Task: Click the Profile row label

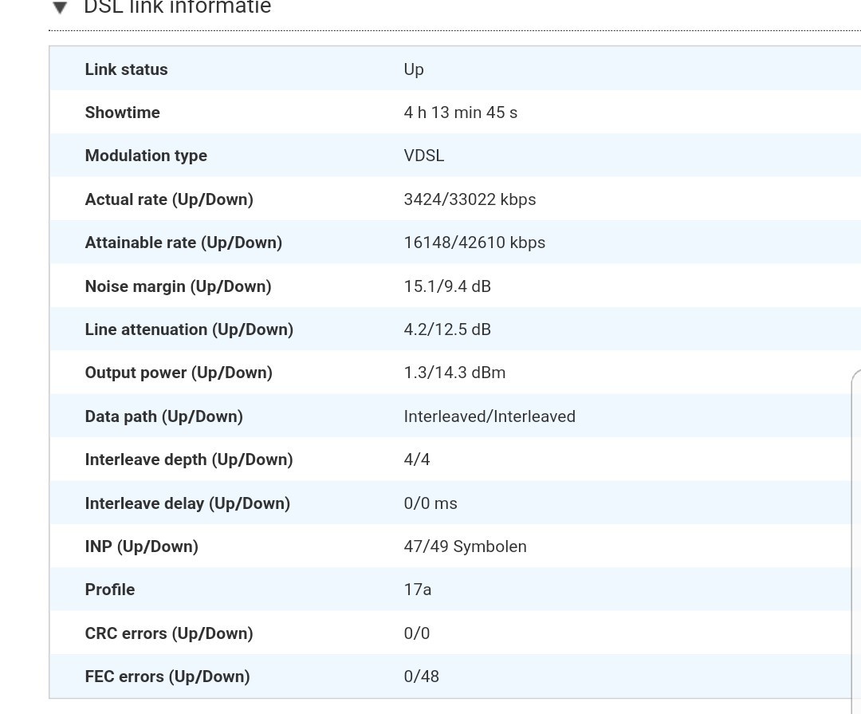Action: tap(110, 590)
